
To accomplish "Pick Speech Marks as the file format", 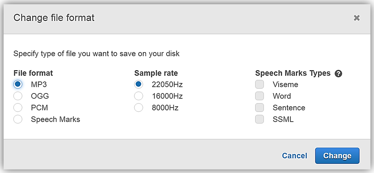I will [x=18, y=119].
